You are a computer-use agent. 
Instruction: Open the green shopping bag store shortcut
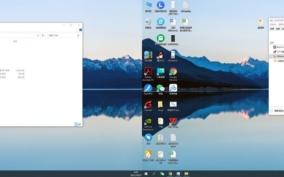point(161,40)
